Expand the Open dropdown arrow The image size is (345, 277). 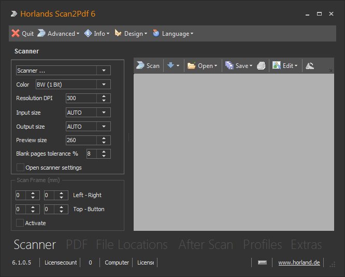[x=215, y=66]
